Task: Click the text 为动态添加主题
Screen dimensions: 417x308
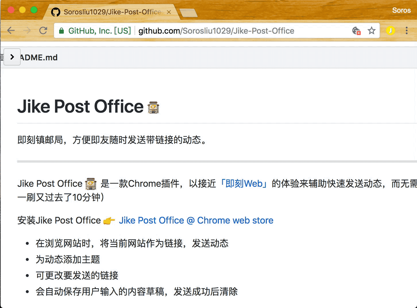Action: [68, 259]
